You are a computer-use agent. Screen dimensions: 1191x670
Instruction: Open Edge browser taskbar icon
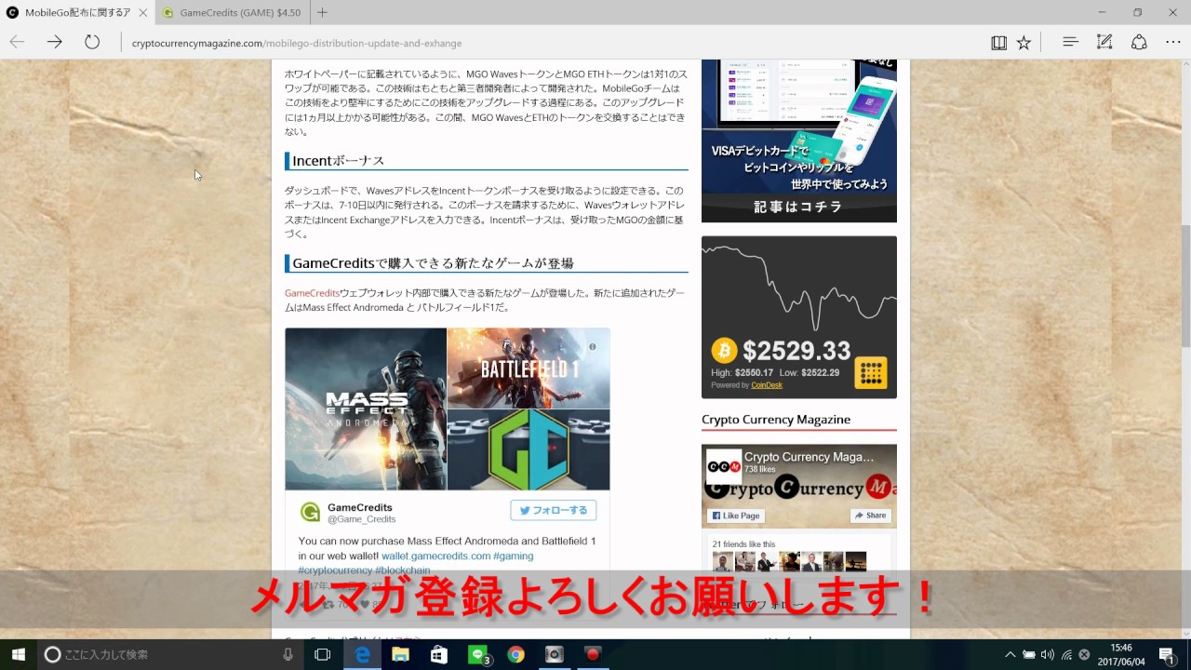tap(362, 654)
